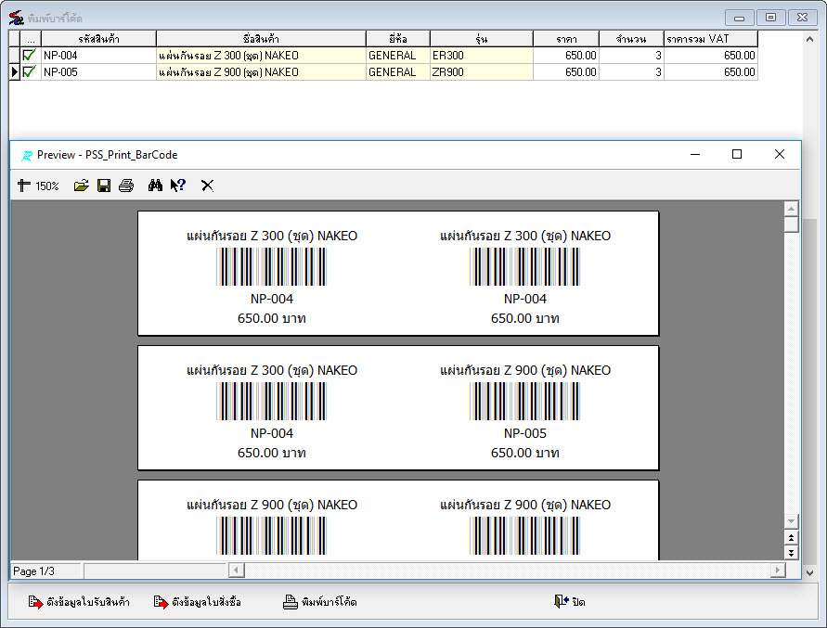Click preview vertical scrollbar down arrow
Viewport: 827px width, 628px height.
click(791, 521)
